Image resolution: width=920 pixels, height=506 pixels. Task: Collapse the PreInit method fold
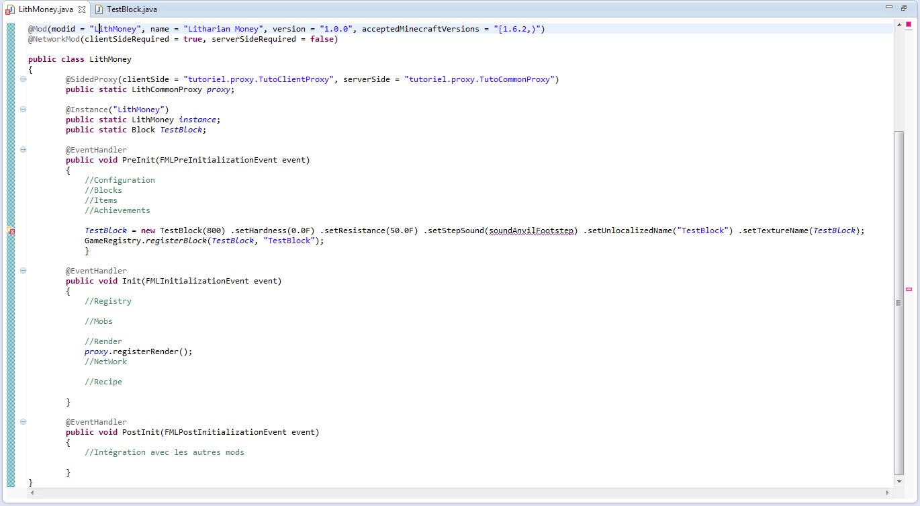24,150
